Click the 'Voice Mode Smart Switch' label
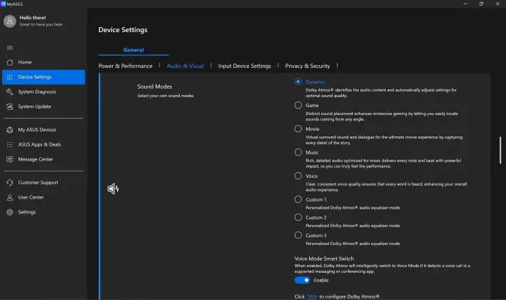 (324, 259)
